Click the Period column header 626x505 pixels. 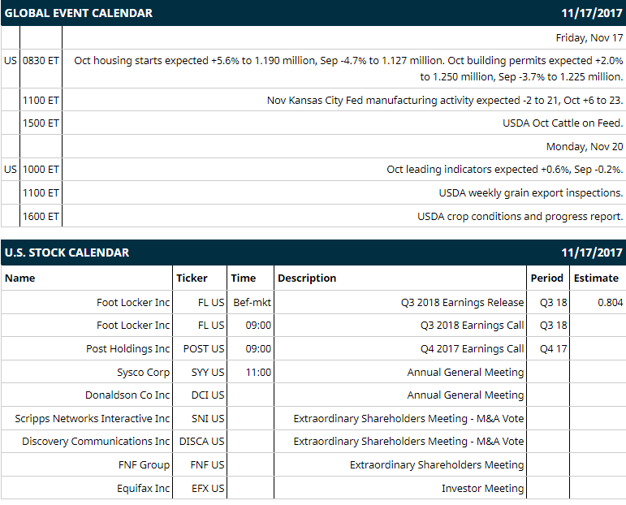pos(546,278)
